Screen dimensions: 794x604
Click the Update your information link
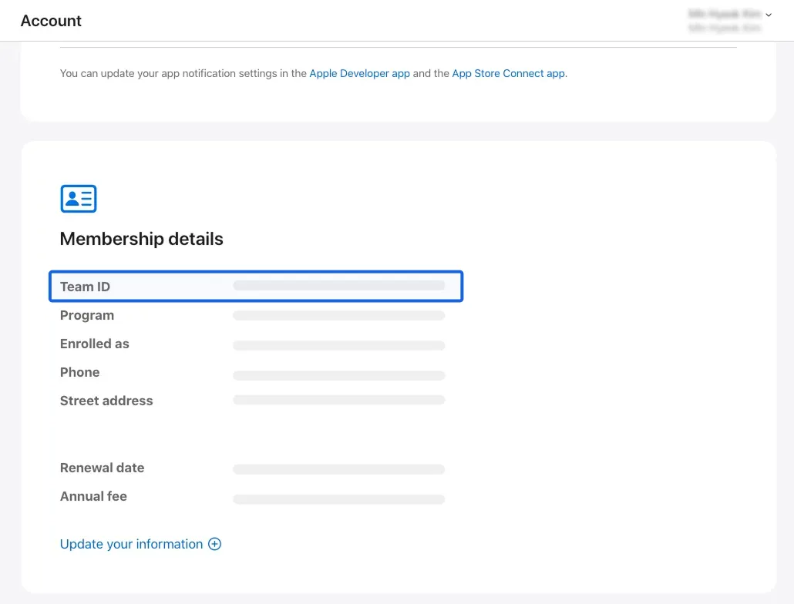pyautogui.click(x=131, y=544)
